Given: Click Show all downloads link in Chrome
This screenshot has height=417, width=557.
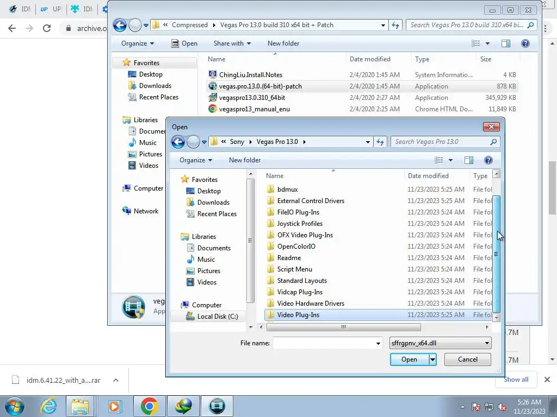Looking at the screenshot, I should click(516, 380).
